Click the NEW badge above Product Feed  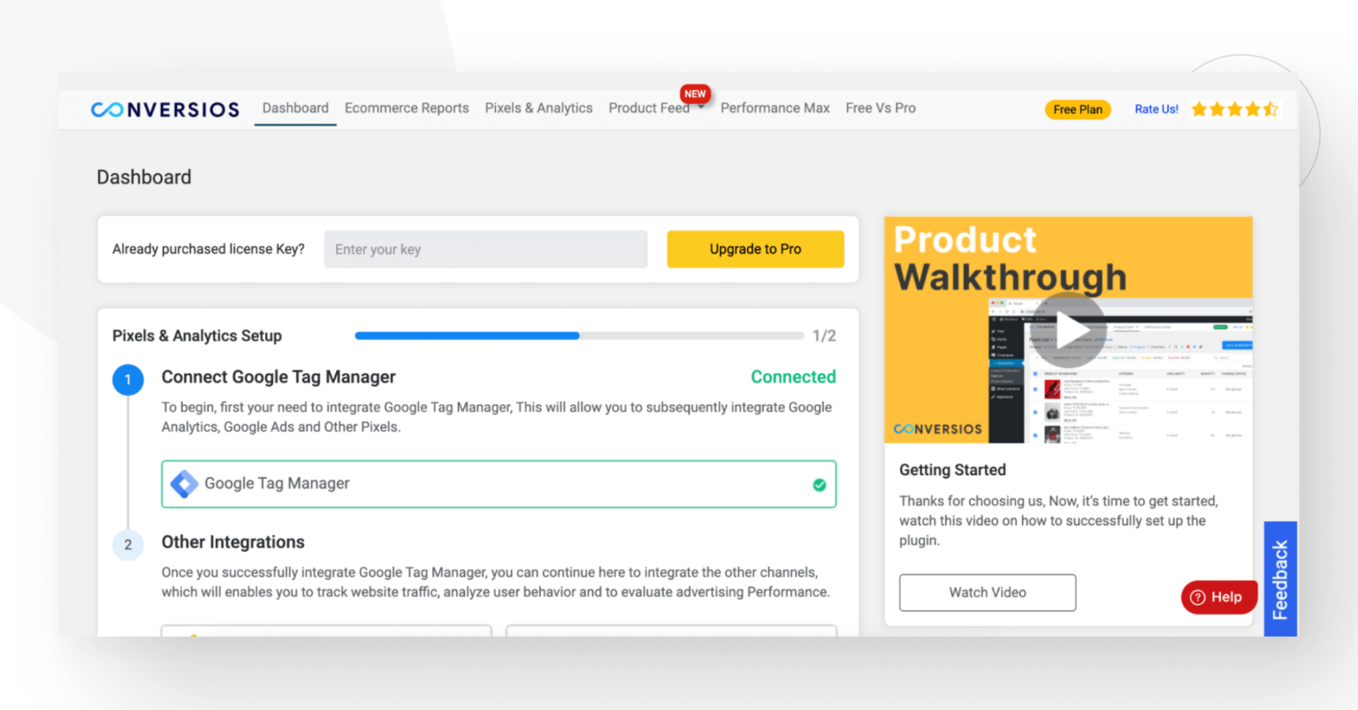point(695,94)
